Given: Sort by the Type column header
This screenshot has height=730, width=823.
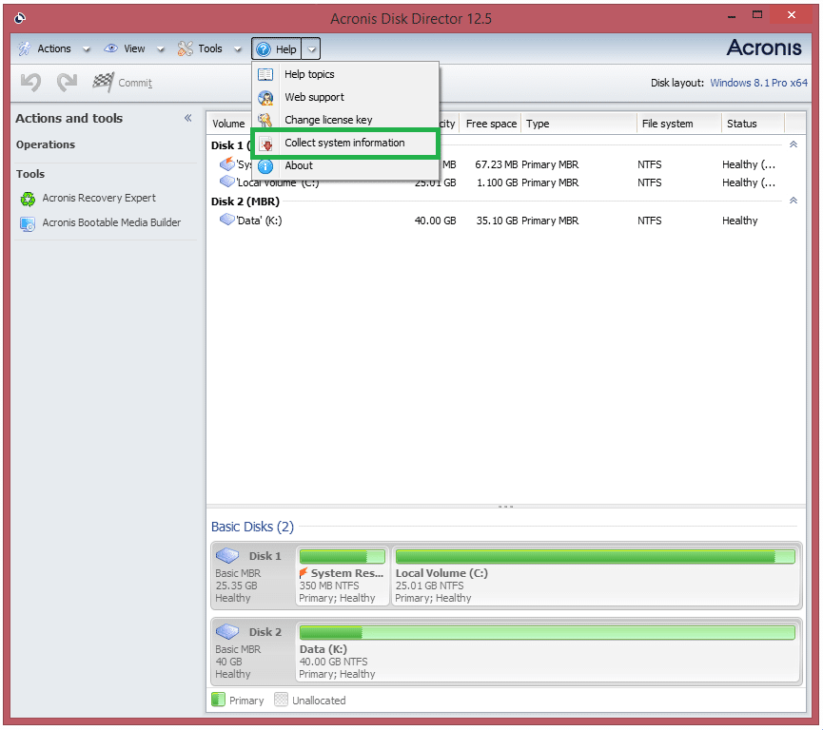Looking at the screenshot, I should [x=578, y=124].
